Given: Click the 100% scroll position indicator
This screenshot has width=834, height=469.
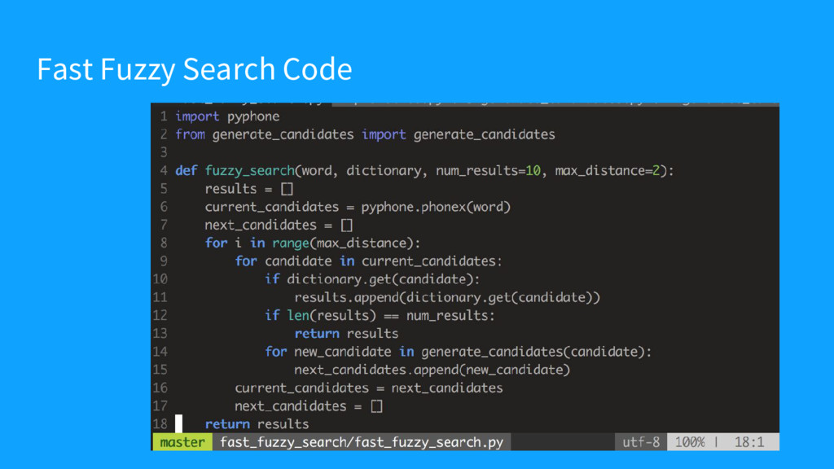Looking at the screenshot, I should [x=690, y=442].
